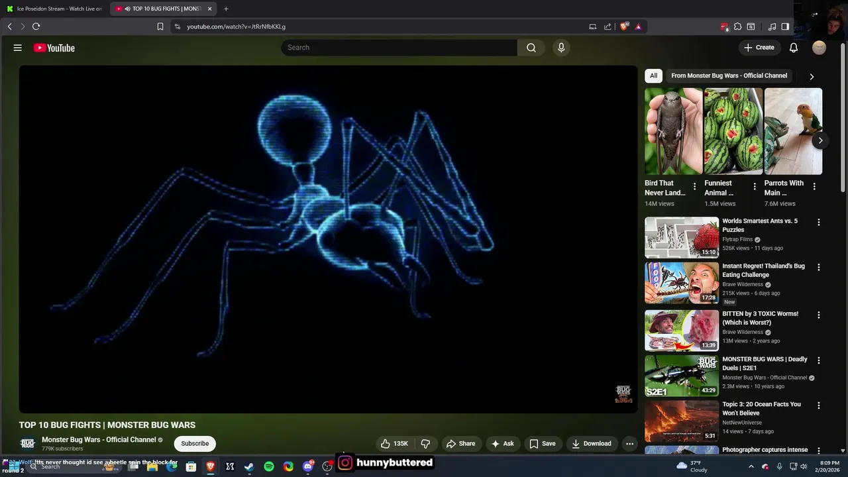
Task: Open Brave Rewards triangle icon
Action: coord(638,26)
